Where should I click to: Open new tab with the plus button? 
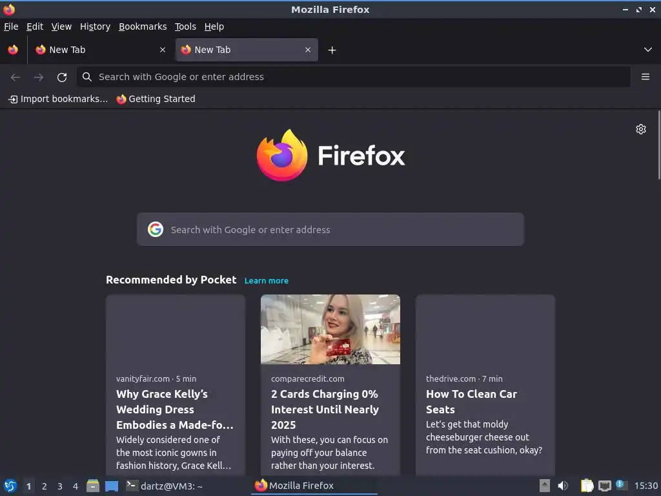pyautogui.click(x=332, y=50)
